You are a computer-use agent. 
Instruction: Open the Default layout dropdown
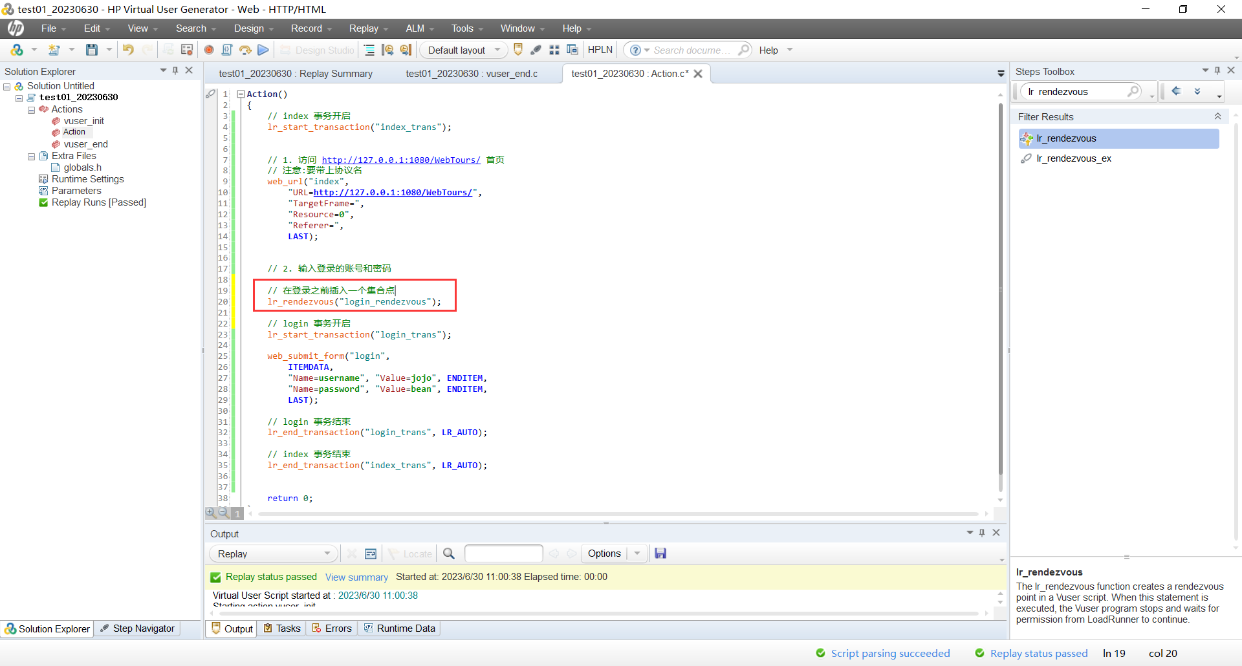point(463,50)
